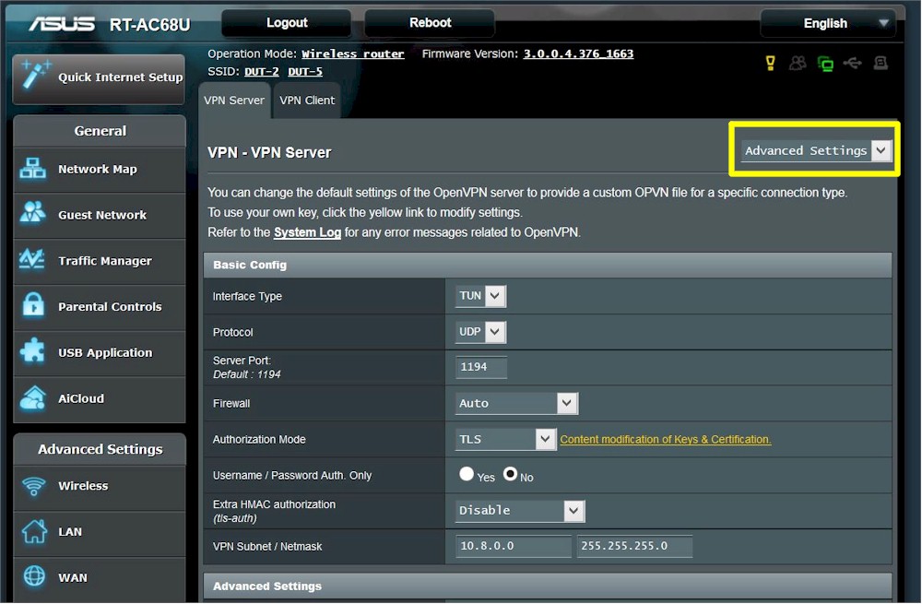
Task: Switch to the VPN Client tab
Action: (307, 101)
